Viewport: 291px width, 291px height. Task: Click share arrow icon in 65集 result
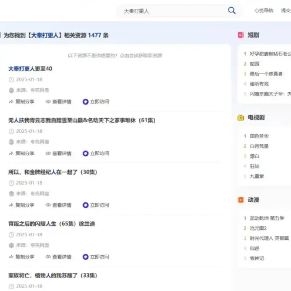click(11, 257)
